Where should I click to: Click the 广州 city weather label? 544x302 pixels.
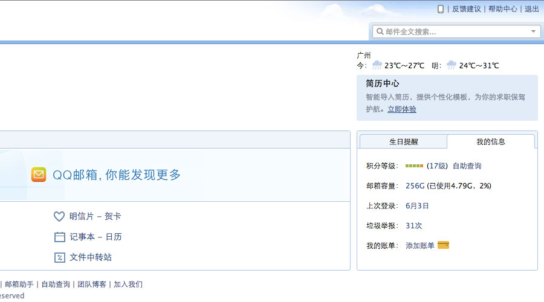364,55
